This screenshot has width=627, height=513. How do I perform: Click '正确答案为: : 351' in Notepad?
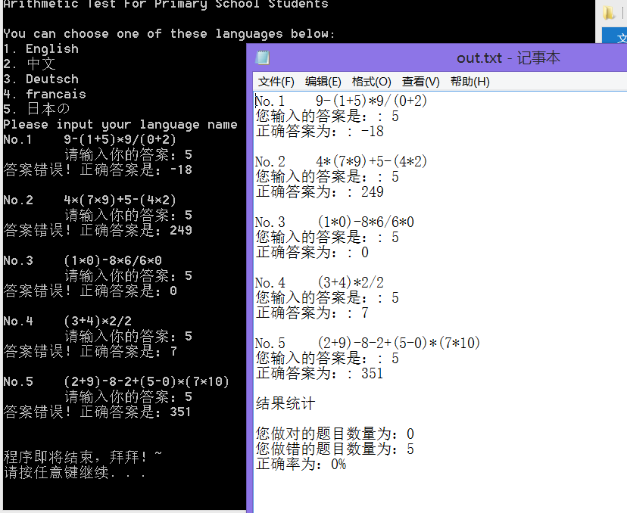point(320,373)
